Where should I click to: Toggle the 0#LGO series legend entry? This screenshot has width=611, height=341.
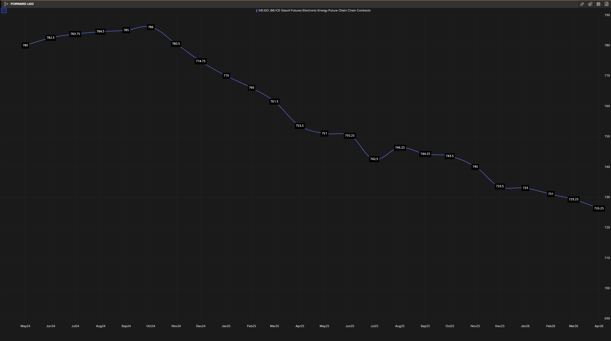pyautogui.click(x=314, y=11)
